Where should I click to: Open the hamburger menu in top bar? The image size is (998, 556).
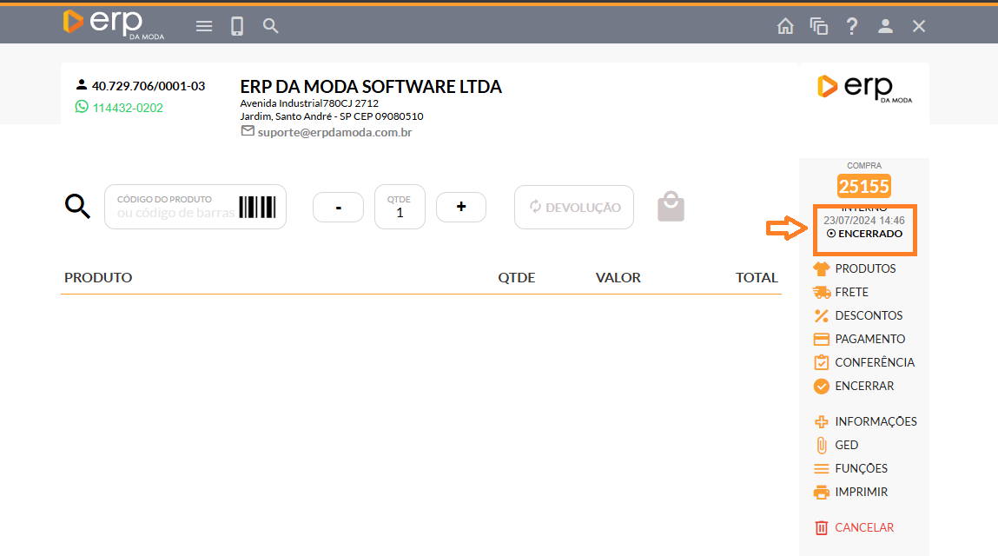pyautogui.click(x=204, y=26)
